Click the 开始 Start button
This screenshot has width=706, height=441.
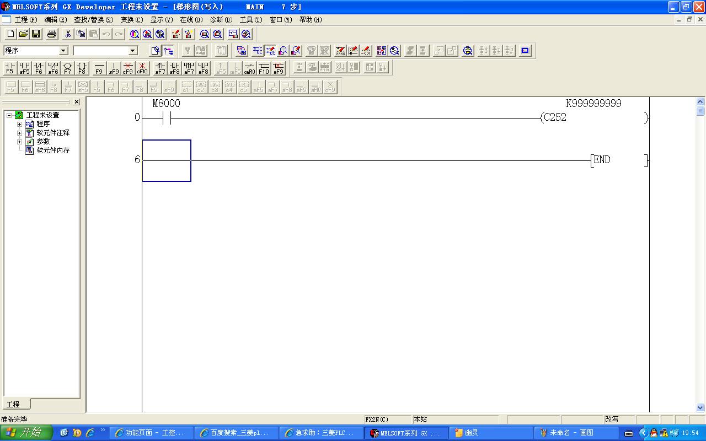point(26,433)
